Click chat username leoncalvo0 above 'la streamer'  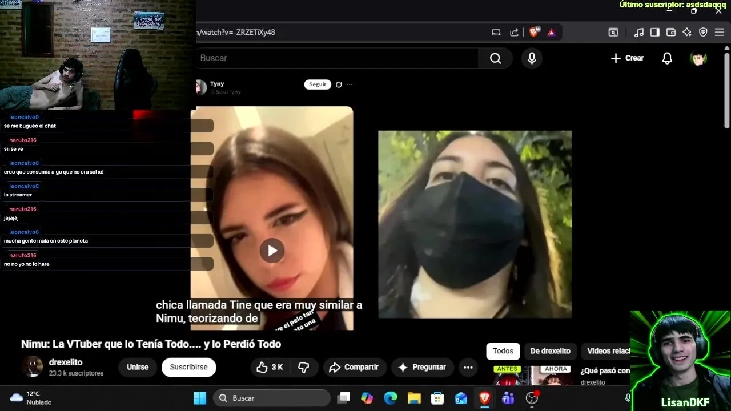(24, 186)
